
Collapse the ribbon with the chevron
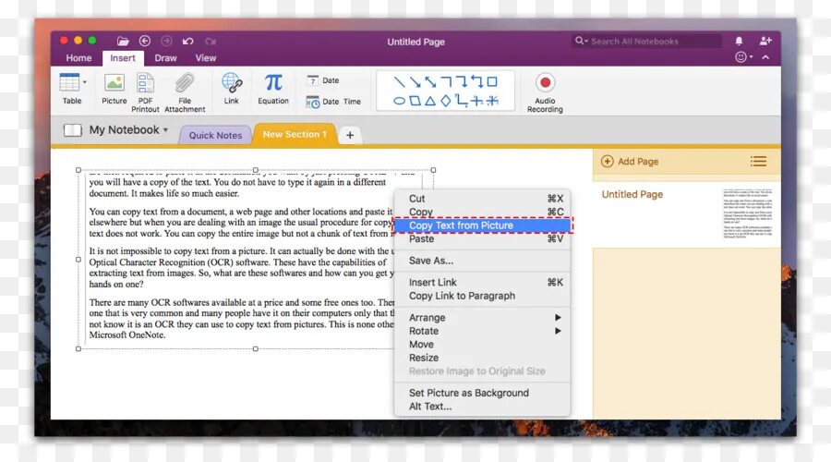[765, 56]
